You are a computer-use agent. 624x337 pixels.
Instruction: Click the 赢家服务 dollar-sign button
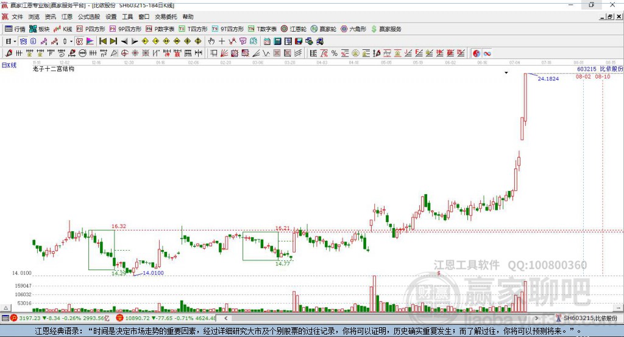pos(386,29)
